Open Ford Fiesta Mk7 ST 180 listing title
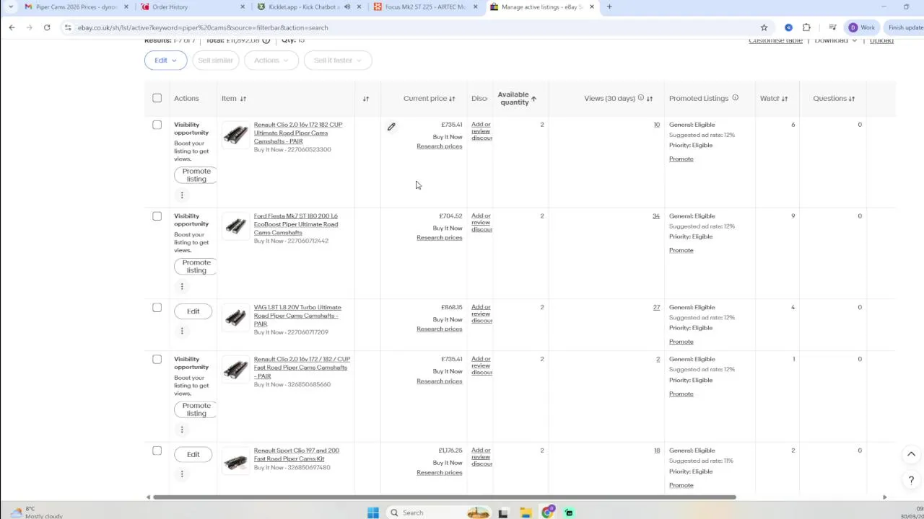Viewport: 924px width, 519px height. click(x=295, y=224)
